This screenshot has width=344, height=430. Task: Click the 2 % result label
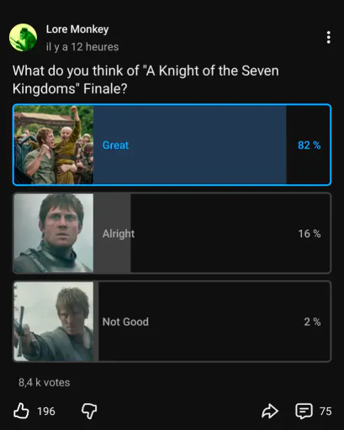coord(312,322)
